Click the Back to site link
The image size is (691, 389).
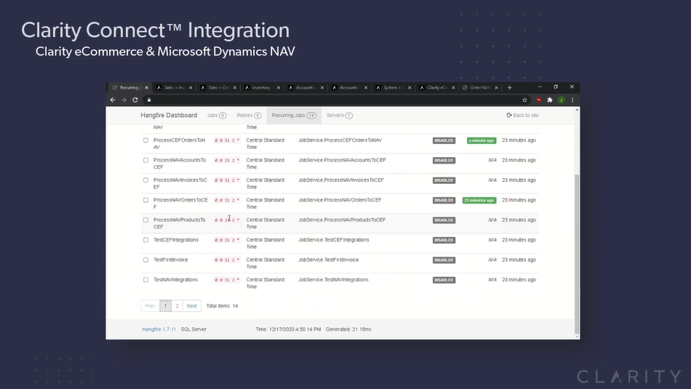(x=523, y=116)
